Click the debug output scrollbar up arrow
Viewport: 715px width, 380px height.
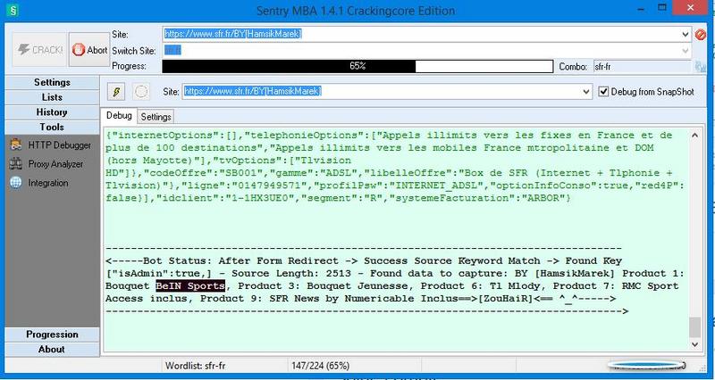(x=694, y=136)
